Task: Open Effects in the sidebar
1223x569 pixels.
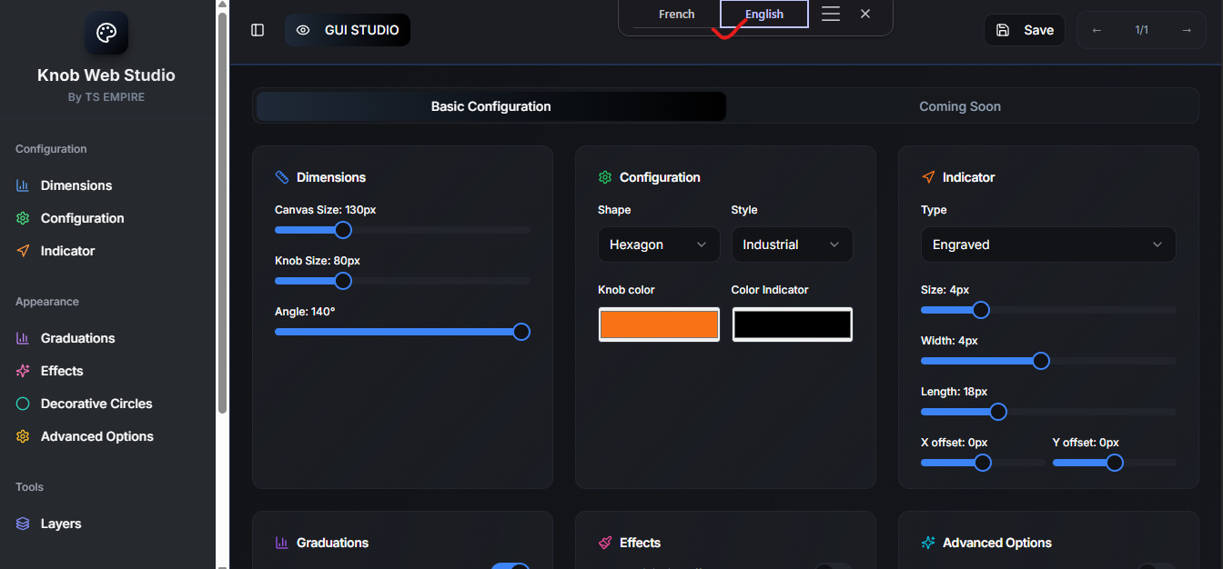Action: click(x=62, y=371)
